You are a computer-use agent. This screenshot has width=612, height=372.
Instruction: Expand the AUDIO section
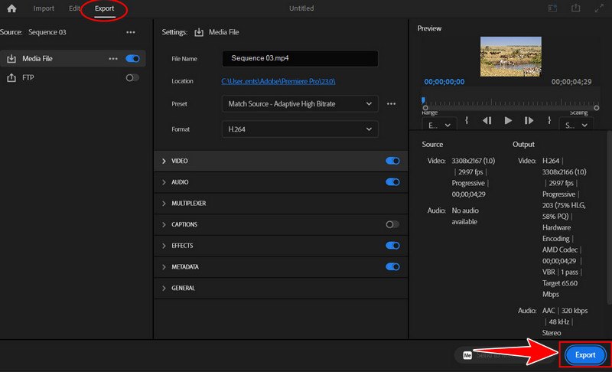click(164, 182)
